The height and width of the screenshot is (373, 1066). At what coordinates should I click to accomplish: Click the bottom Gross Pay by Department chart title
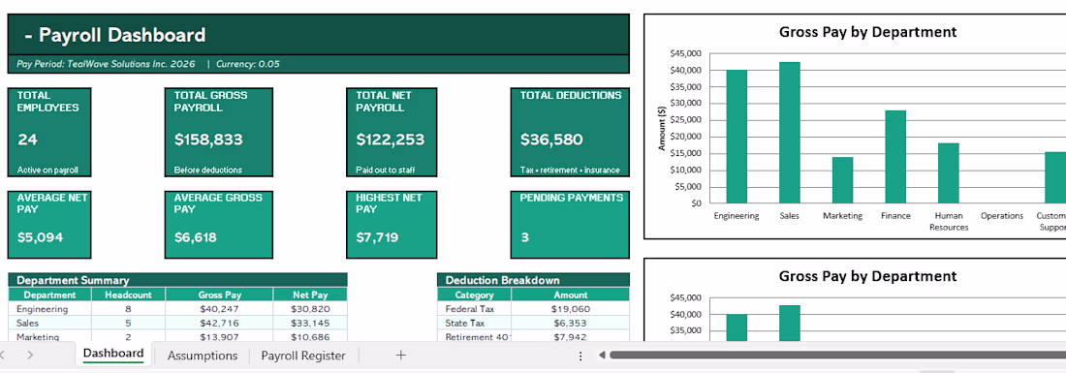(x=867, y=276)
